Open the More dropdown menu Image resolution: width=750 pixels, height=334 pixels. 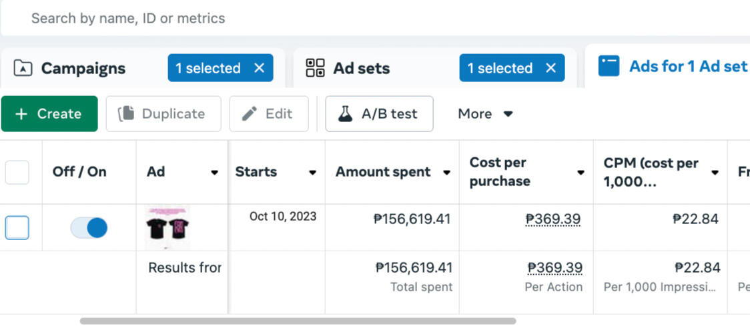[x=485, y=114]
